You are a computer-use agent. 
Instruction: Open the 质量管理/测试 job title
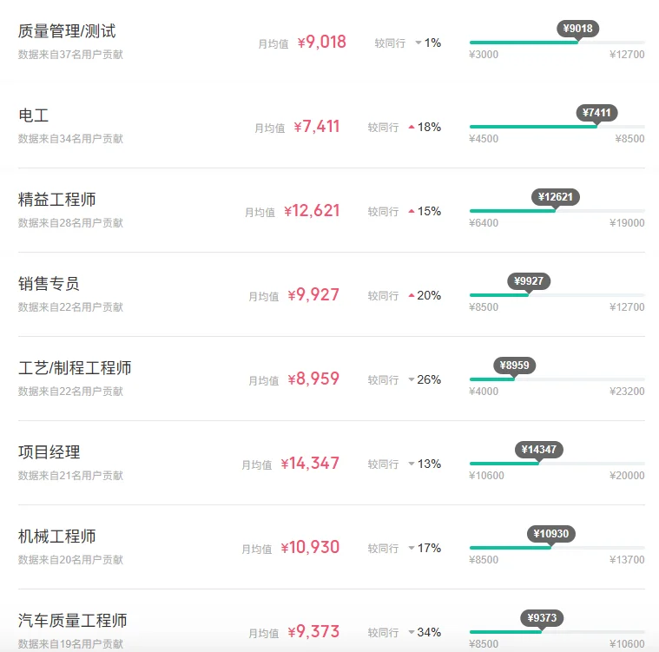pos(67,31)
